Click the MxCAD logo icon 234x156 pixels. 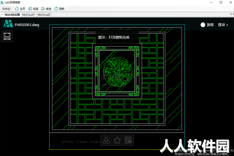click(8, 24)
